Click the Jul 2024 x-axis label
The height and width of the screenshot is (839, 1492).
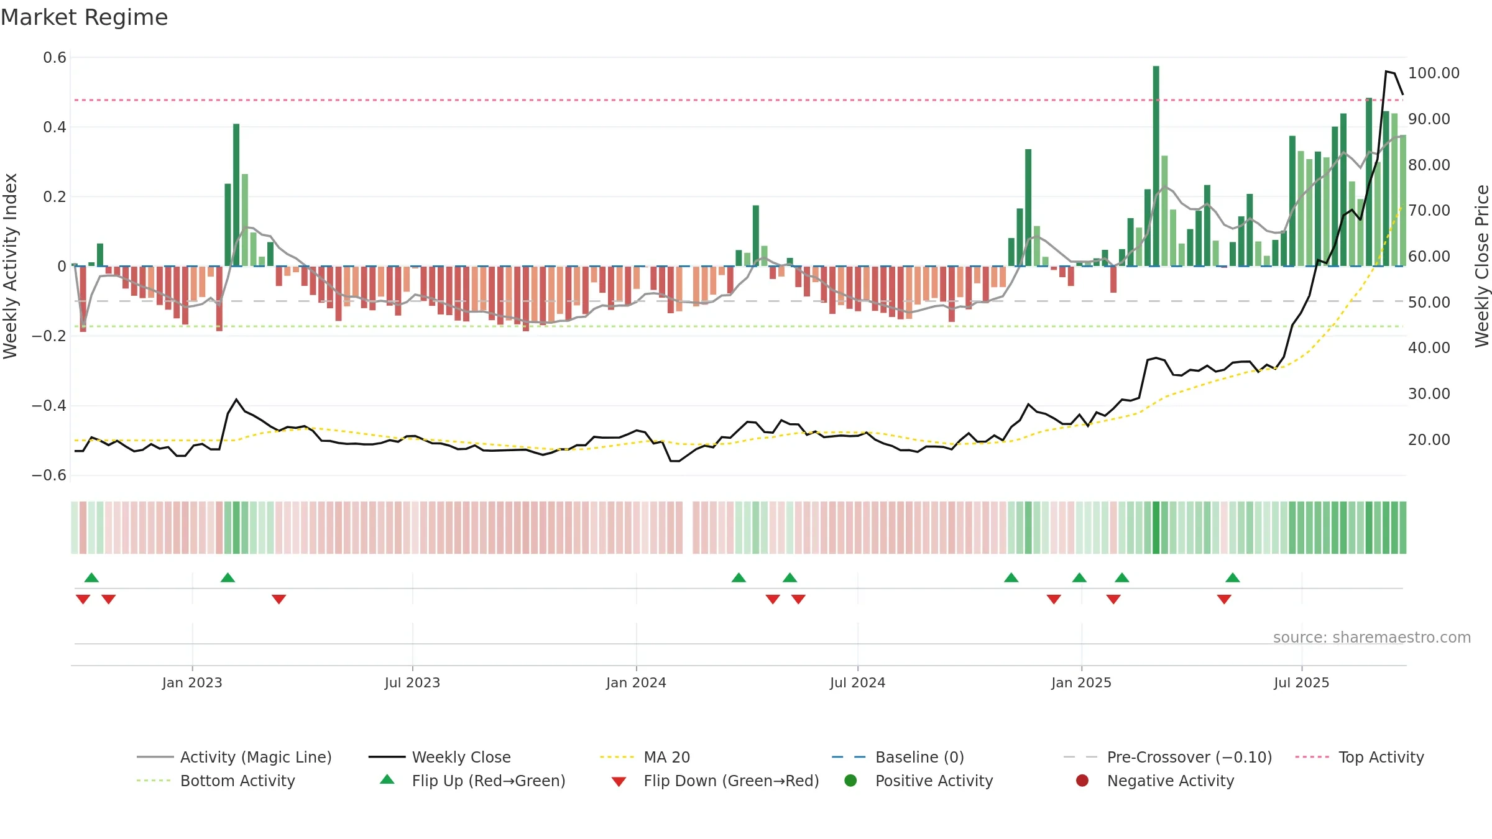857,682
